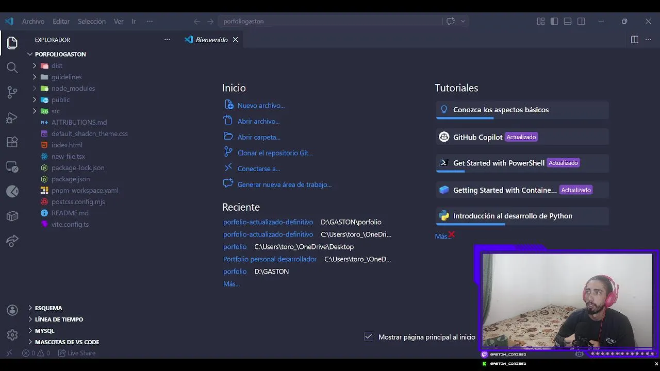Image resolution: width=660 pixels, height=371 pixels.
Task: Open the Source Control view
Action: [12, 92]
